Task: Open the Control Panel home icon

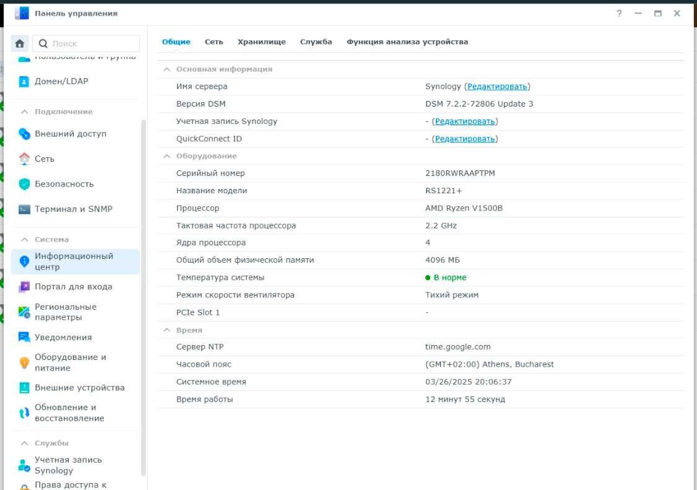Action: (x=20, y=43)
